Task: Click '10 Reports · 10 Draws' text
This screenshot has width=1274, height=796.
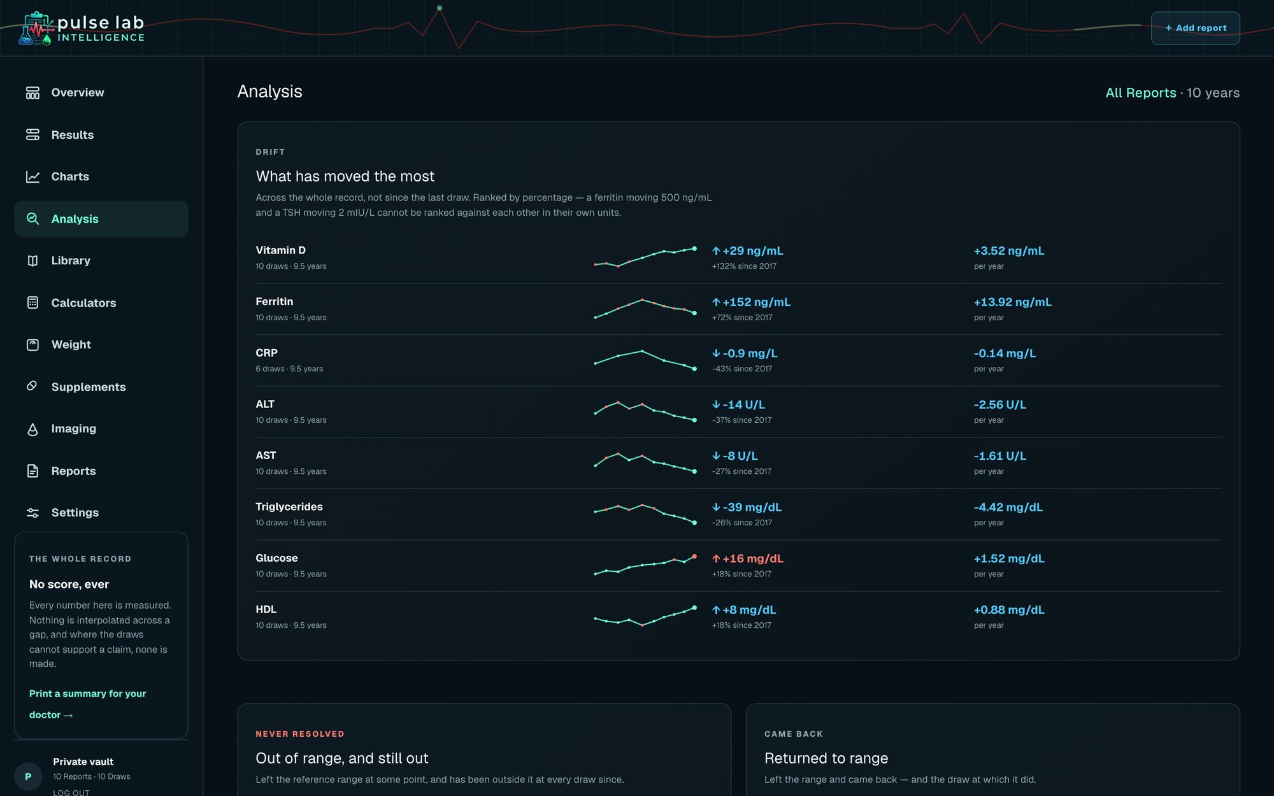Action: [92, 777]
